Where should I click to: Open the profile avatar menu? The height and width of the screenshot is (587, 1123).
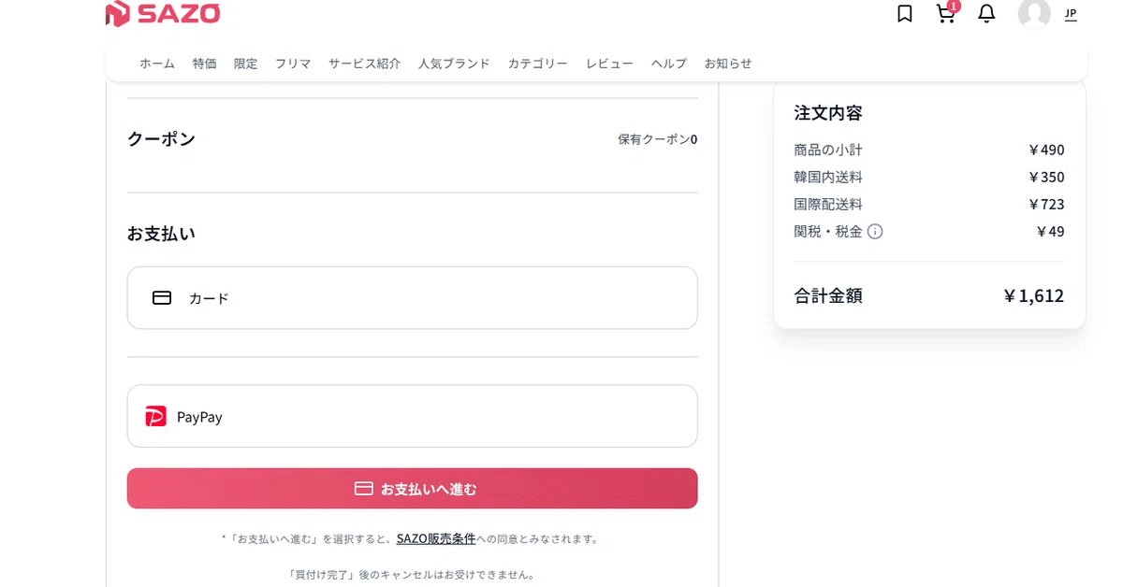[1034, 15]
